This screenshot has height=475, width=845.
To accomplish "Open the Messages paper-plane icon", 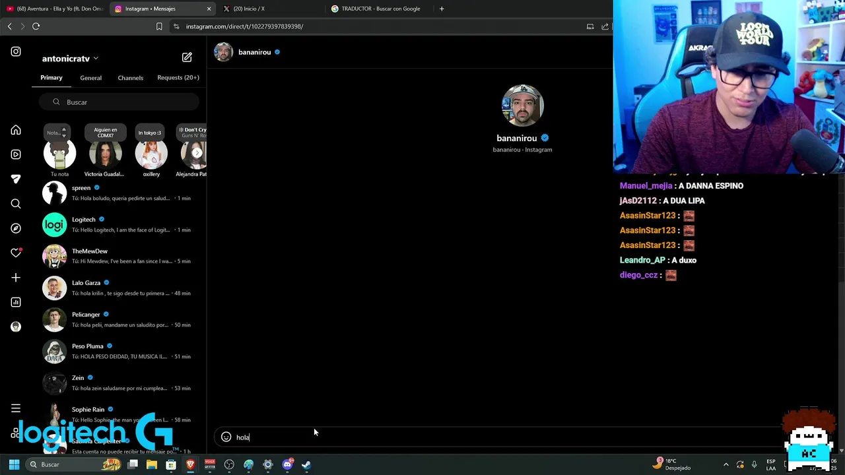I will 16,179.
